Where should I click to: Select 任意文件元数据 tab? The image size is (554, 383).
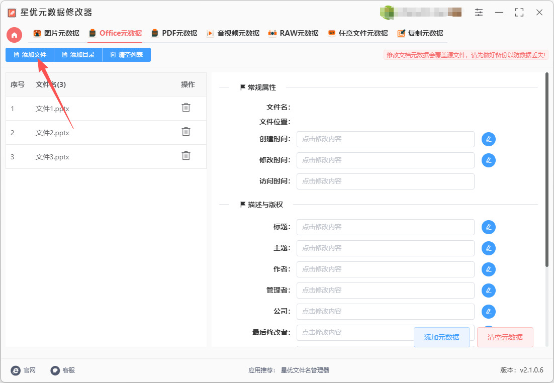358,33
